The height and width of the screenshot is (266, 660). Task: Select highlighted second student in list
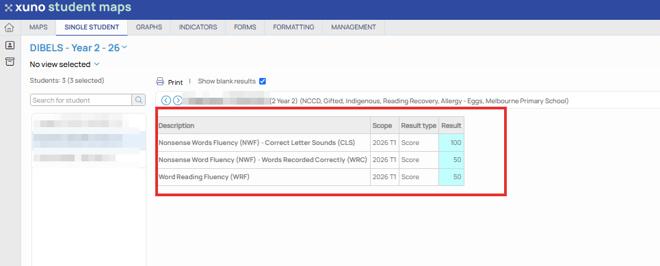pos(89,141)
